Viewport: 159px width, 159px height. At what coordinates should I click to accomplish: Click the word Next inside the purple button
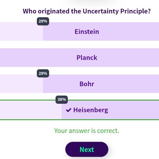pos(87,149)
